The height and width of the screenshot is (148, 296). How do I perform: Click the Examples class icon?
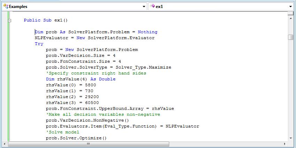5,7
